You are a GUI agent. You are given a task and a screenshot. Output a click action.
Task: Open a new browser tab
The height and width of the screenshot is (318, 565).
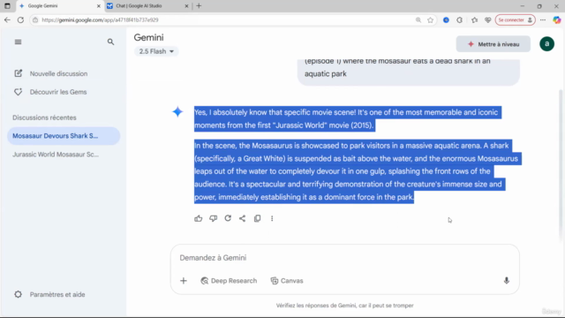tap(199, 6)
